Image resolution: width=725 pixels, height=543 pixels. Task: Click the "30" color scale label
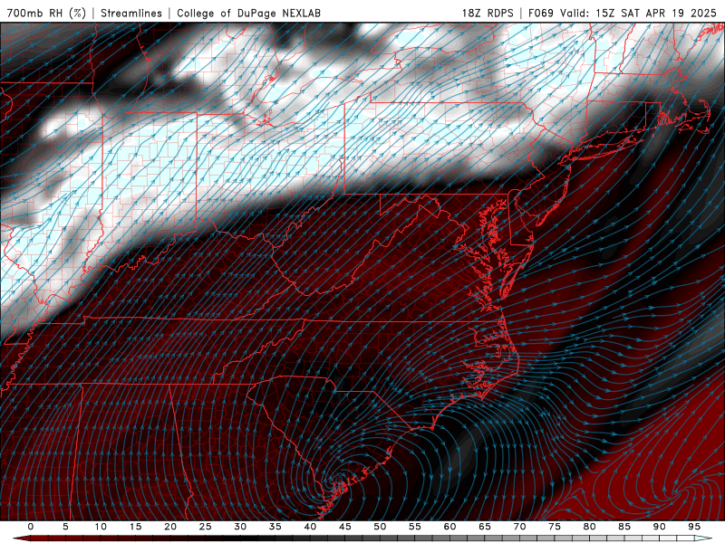[240, 527]
